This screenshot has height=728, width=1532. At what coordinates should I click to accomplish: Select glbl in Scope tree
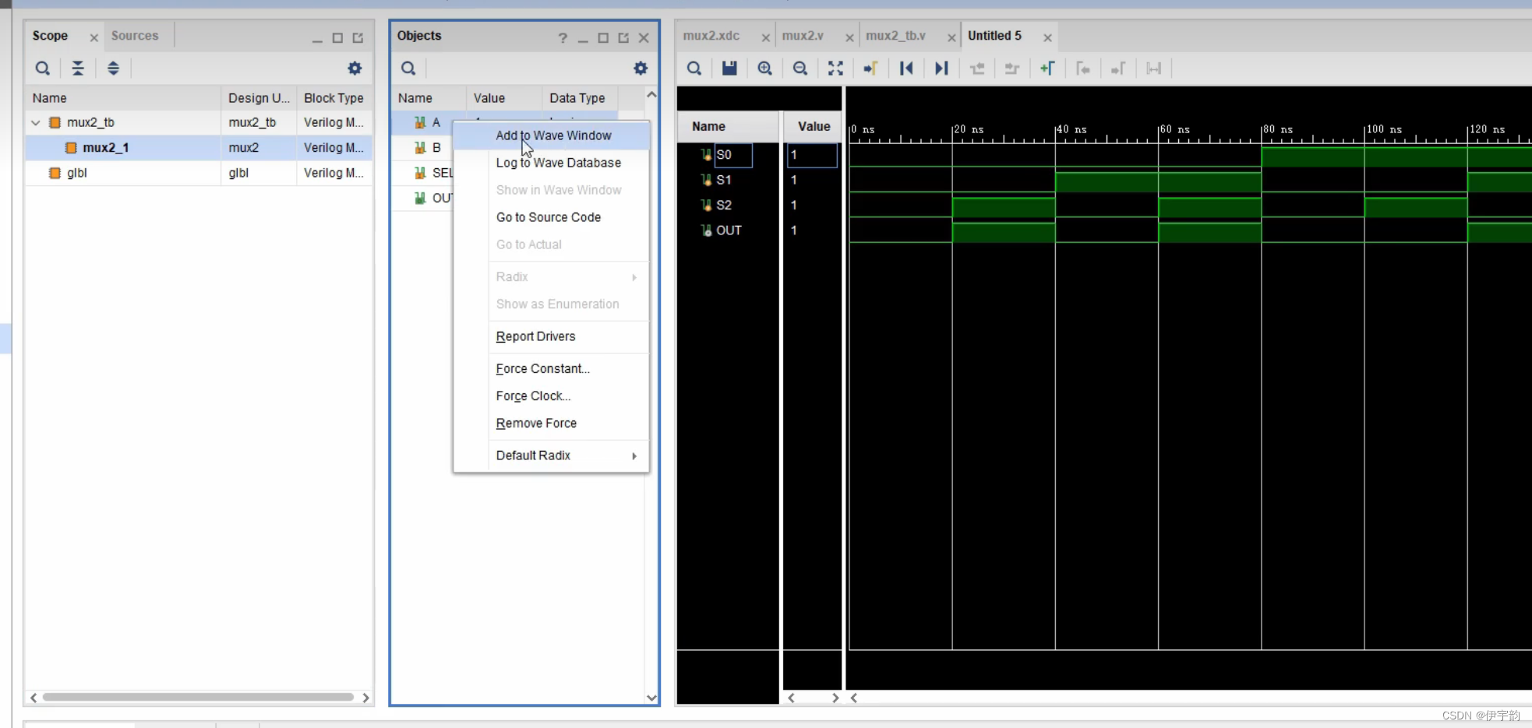coord(76,173)
